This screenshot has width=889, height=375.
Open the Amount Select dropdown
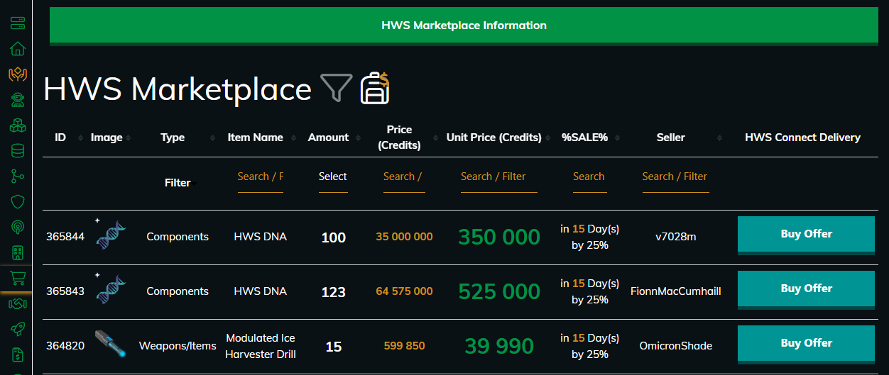pyautogui.click(x=332, y=177)
